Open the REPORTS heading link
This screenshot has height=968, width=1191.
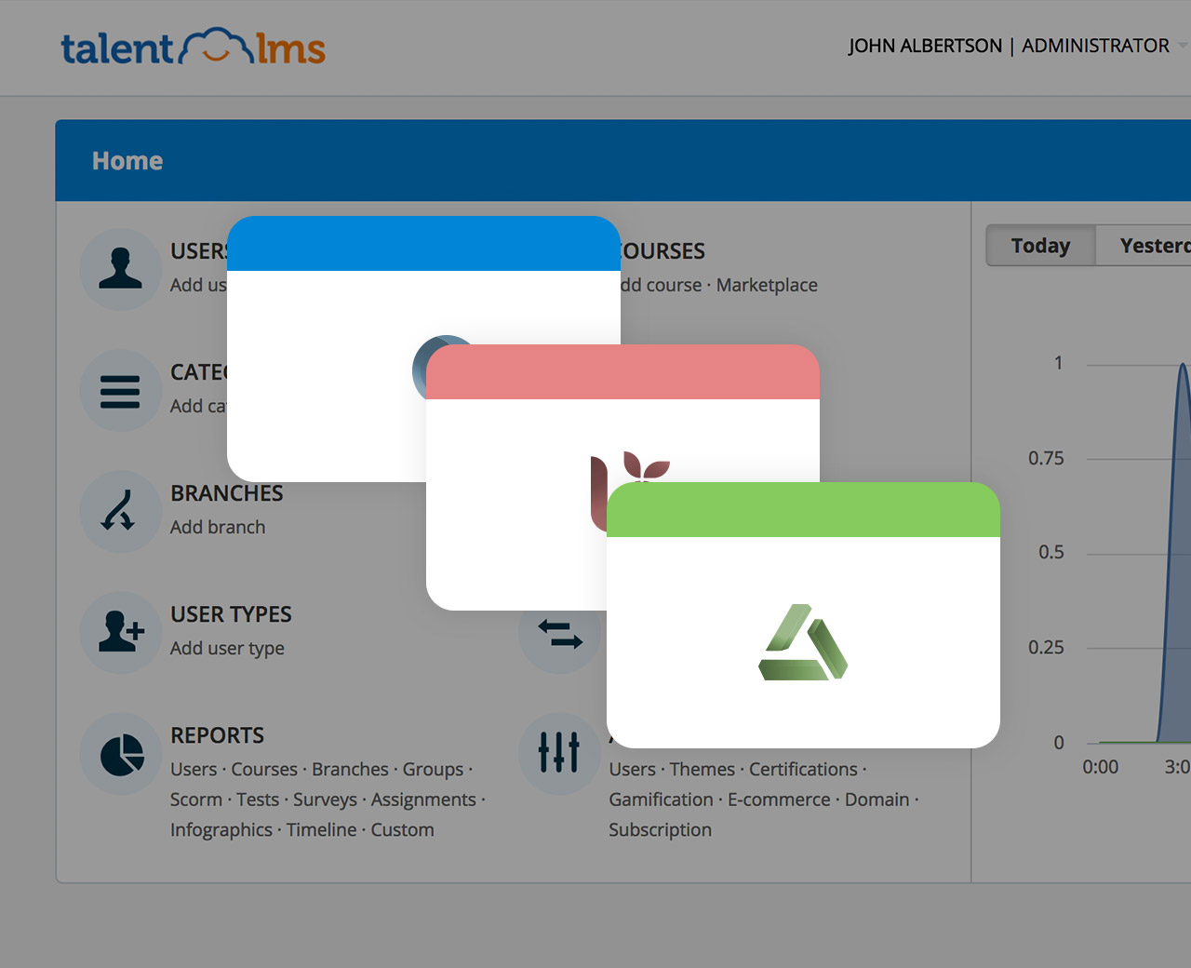(x=217, y=735)
